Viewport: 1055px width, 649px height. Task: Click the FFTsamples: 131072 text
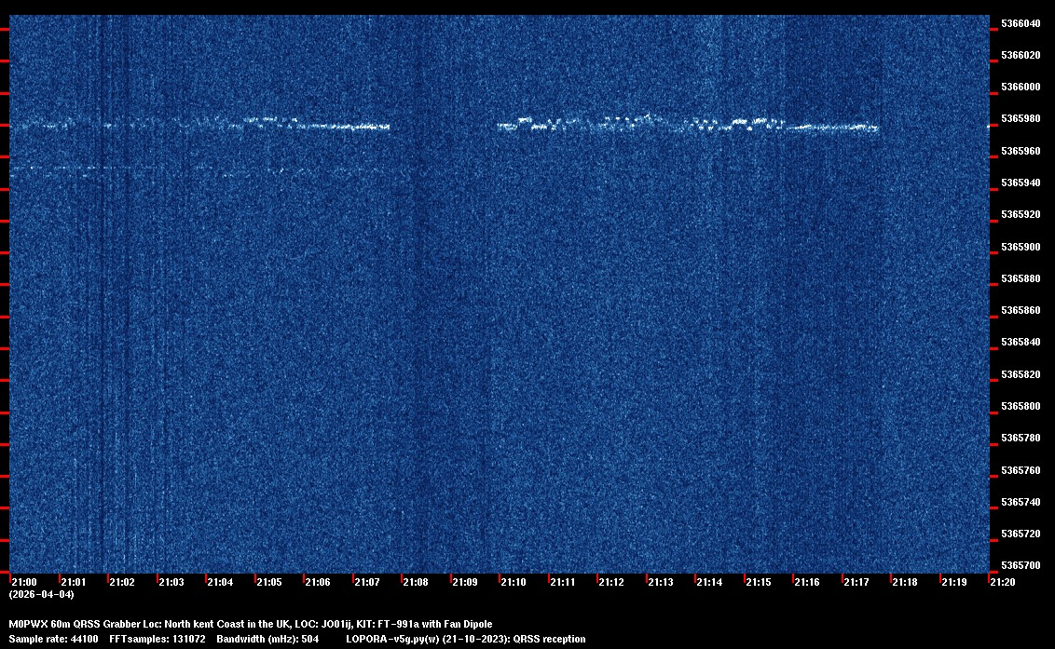pos(158,639)
